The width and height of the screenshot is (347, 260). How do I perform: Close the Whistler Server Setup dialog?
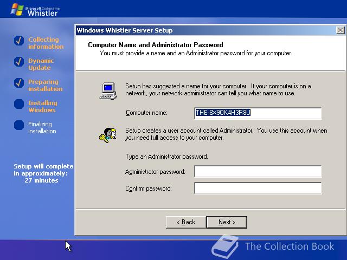coord(340,30)
